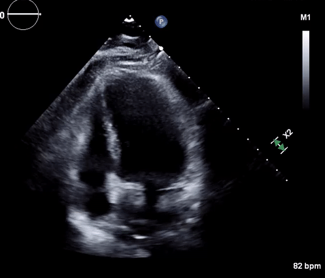The width and height of the screenshot is (325, 278).
Task: Click the blue P orientation marker
Action: [x=161, y=22]
